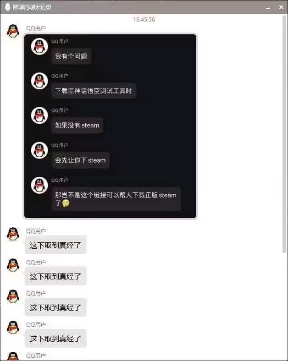Click the second '这下取到真经了' message bubble
288x361 pixels.
55,276
